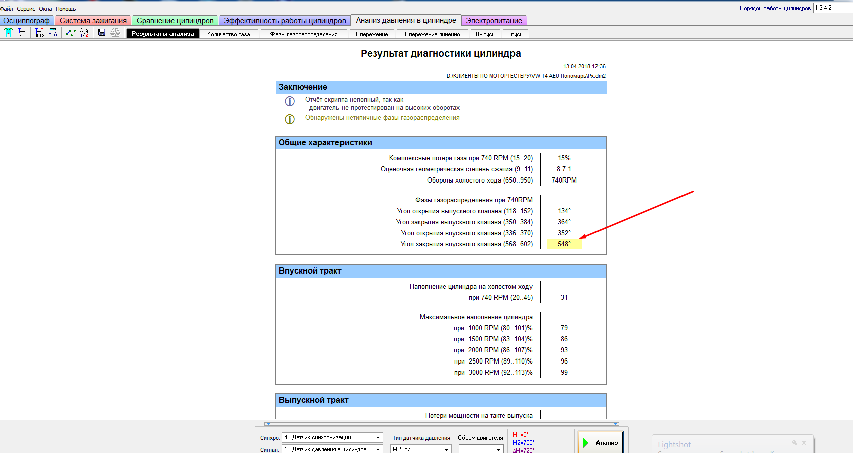Screen dimensions: 853x453
Task: Expand the engine volume 2000 dropdown
Action: point(481,449)
